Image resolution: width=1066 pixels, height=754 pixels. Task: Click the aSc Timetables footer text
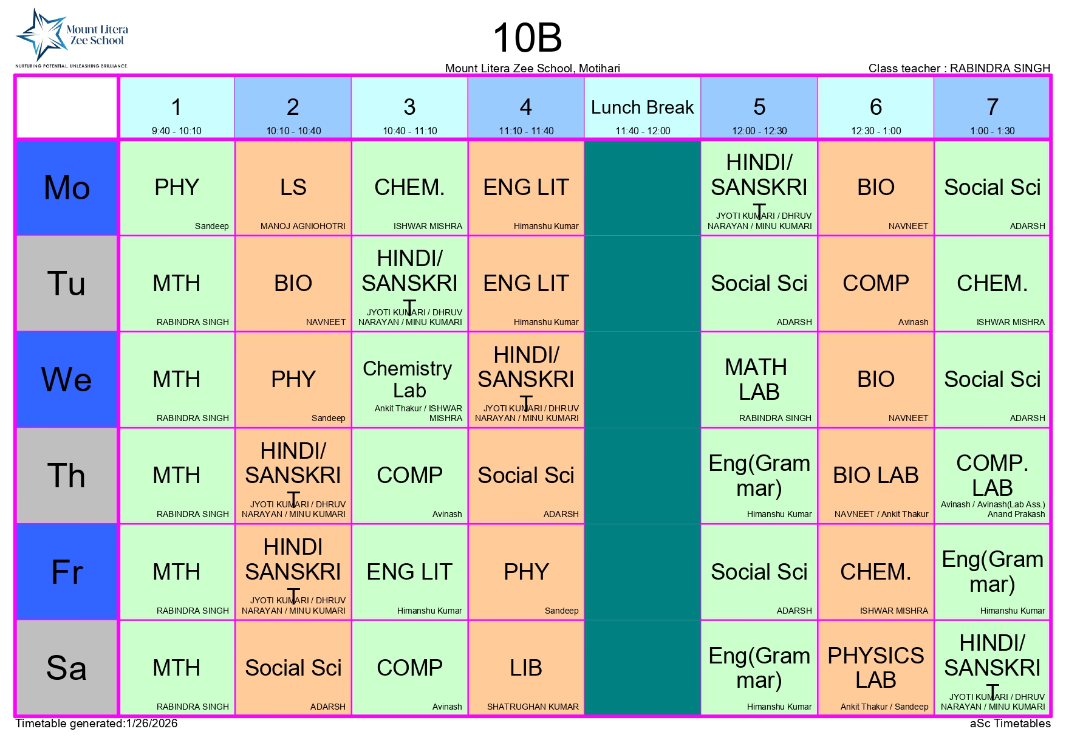tap(1010, 724)
